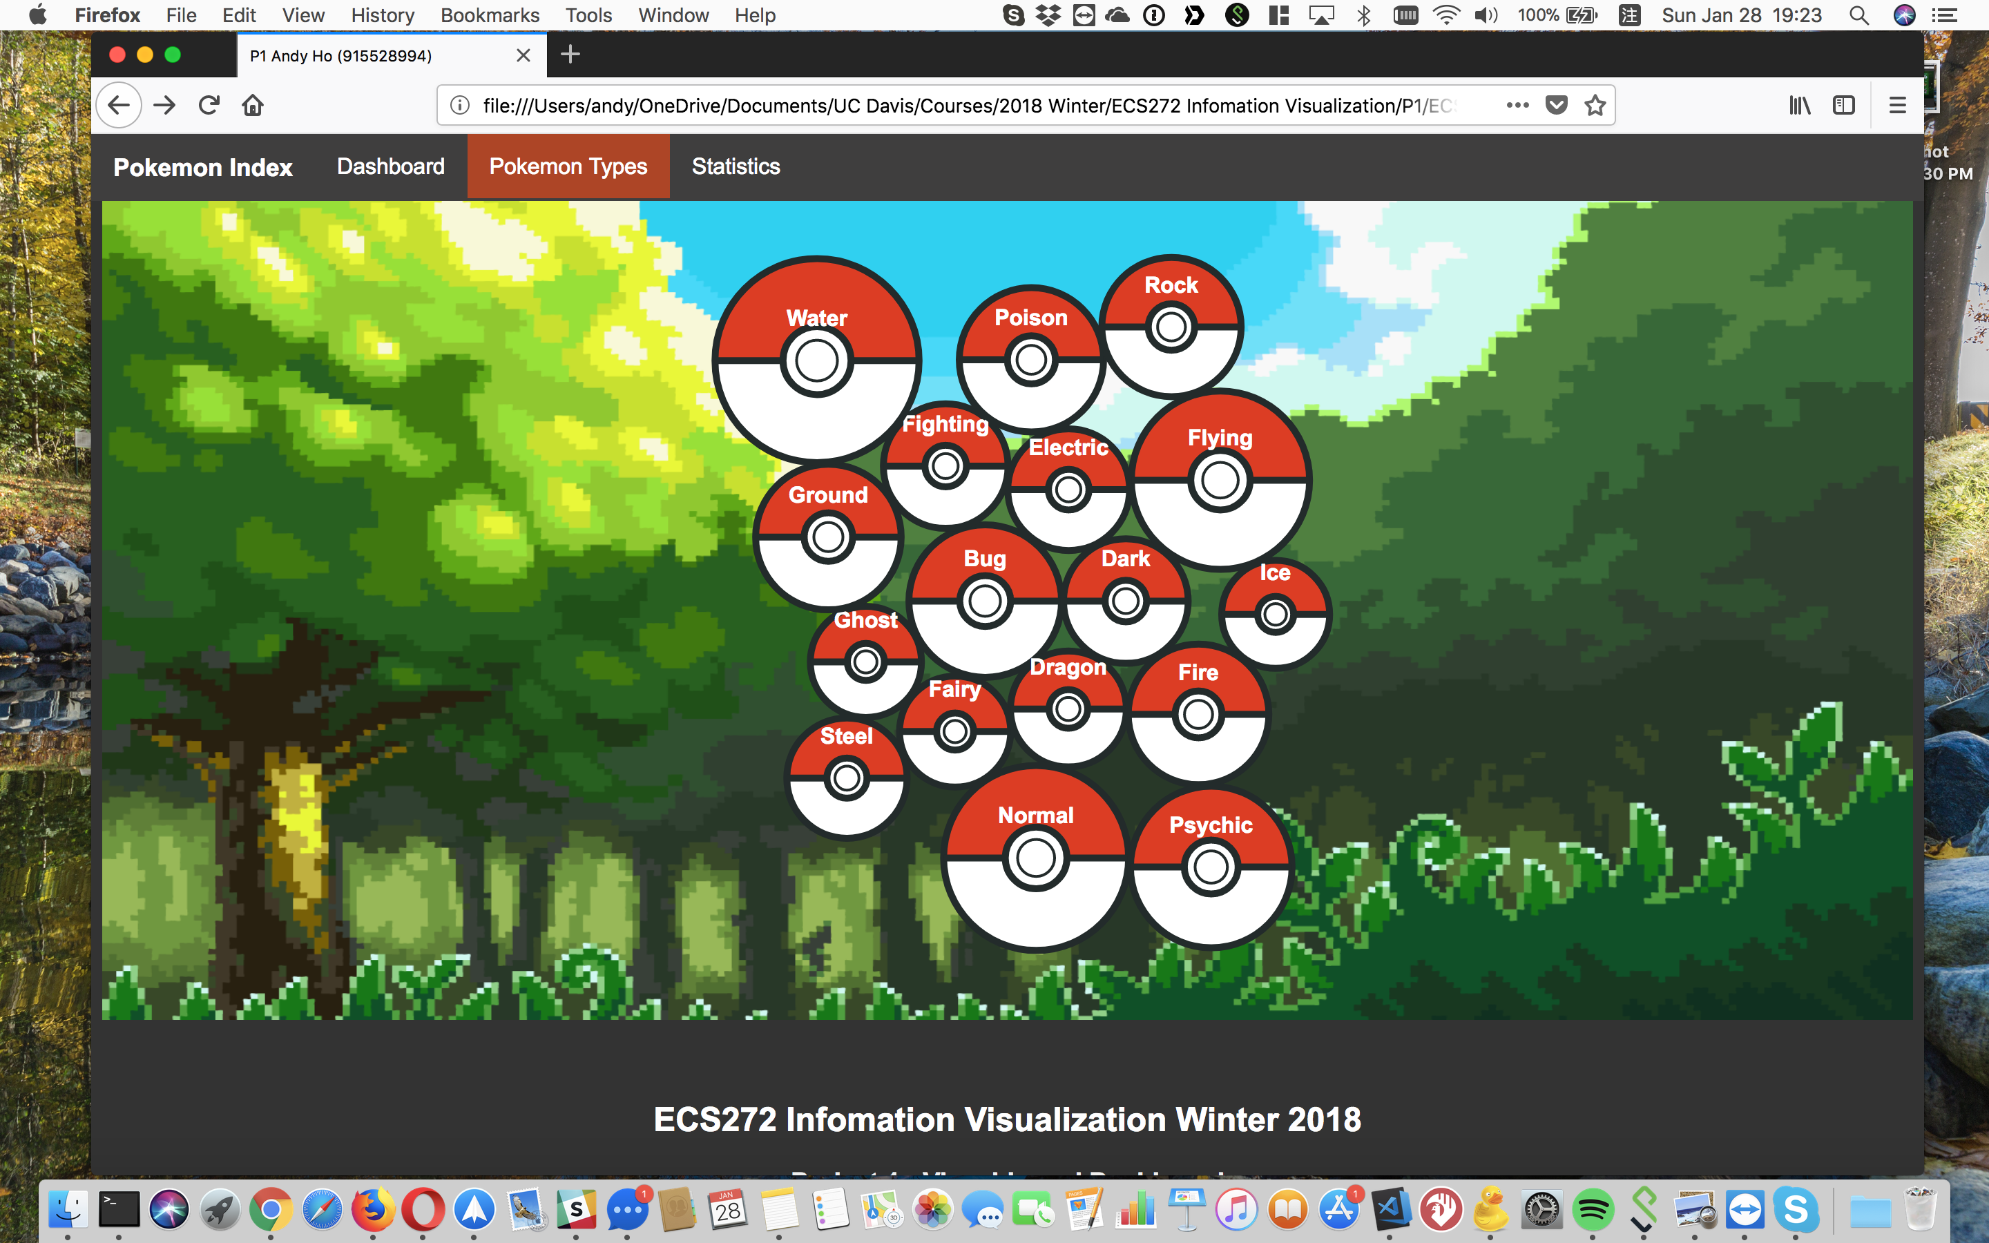Click the Electric pokeball
This screenshot has height=1243, width=1989.
click(1068, 490)
